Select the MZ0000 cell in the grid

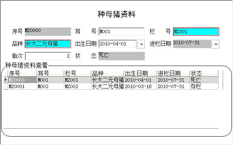click(22, 80)
